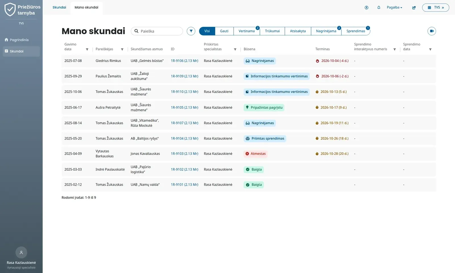Click overdue deadline 2026-10-04 (-4 d.)
The height and width of the screenshot is (273, 455).
pyautogui.click(x=332, y=61)
